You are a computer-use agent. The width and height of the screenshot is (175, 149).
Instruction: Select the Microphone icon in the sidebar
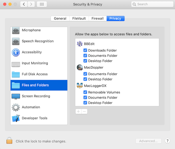[16, 30]
